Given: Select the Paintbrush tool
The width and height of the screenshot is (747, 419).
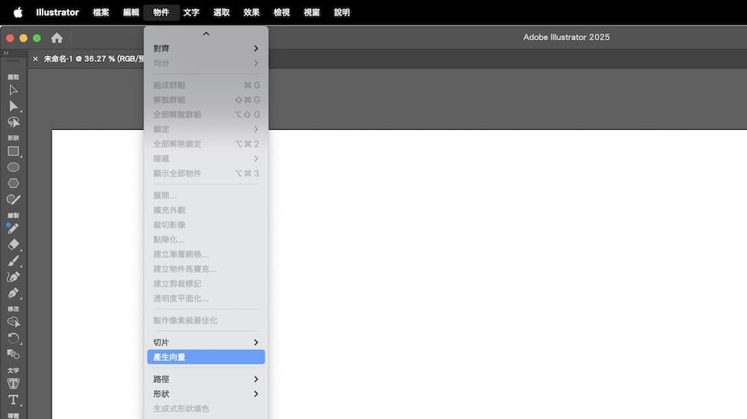Looking at the screenshot, I should [13, 261].
